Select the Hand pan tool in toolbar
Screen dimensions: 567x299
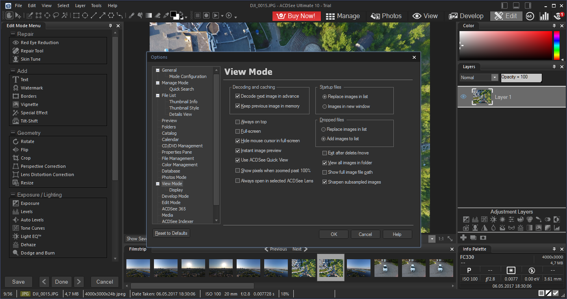pos(10,15)
